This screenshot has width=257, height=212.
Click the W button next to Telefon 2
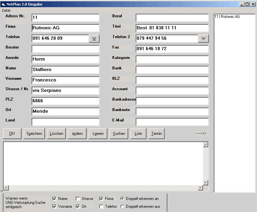[x=203, y=38]
